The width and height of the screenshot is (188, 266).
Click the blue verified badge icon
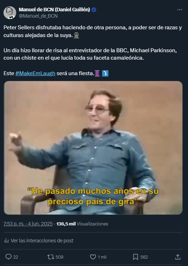click(x=94, y=10)
